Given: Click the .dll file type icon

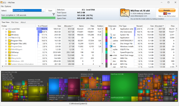Looking at the screenshot, I should point(111,29).
